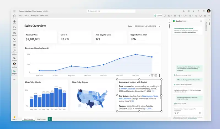
Task: Open the View menu dropdown
Action: 27,16
